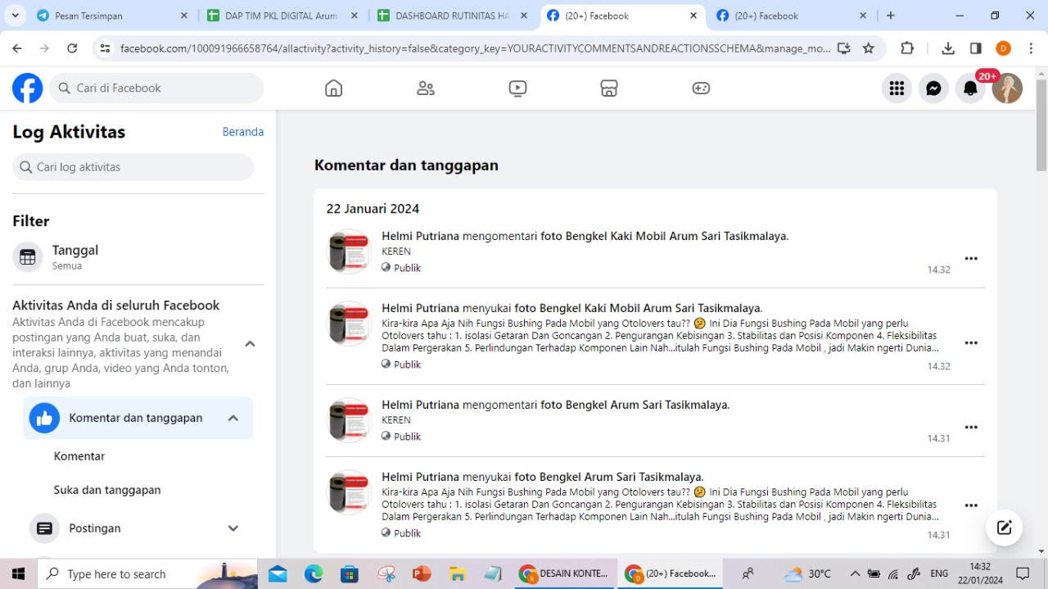Click the Tanggal calendar filter icon
This screenshot has width=1048, height=589.
[28, 257]
